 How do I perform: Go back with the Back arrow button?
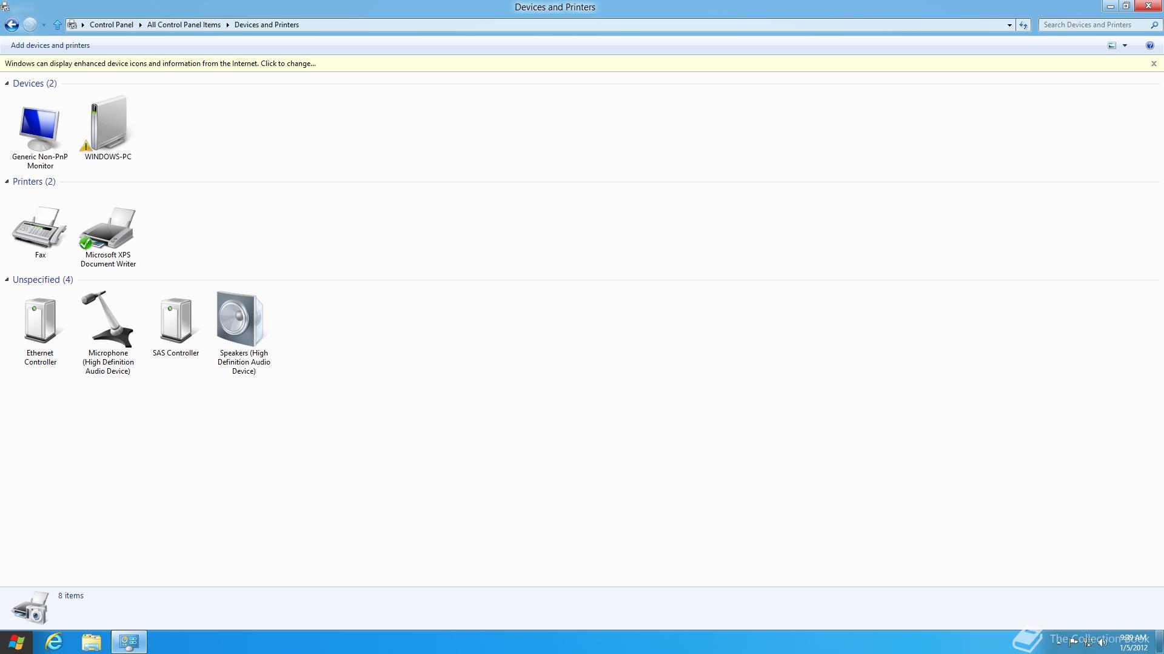(x=12, y=25)
